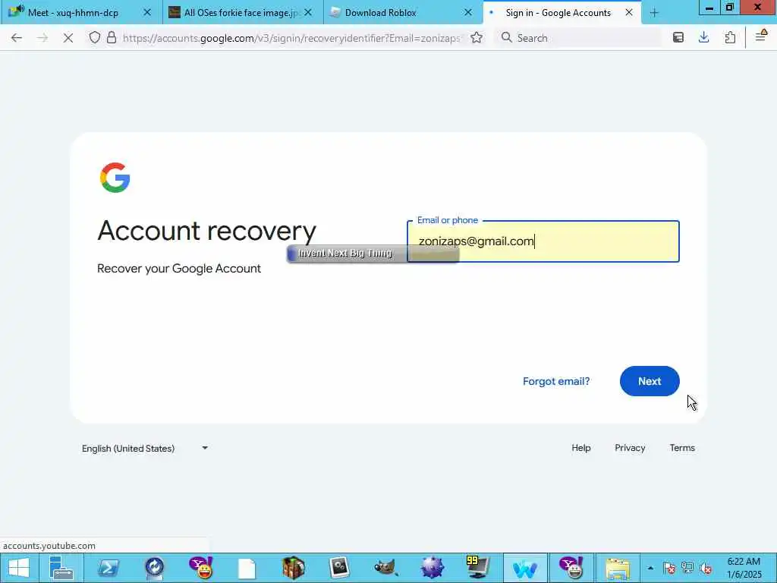
Task: Launch GIMP from the taskbar
Action: tap(385, 568)
